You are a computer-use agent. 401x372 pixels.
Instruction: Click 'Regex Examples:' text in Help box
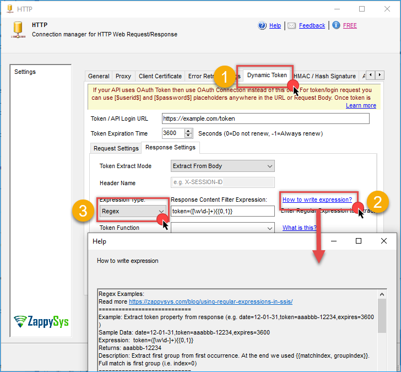coord(121,294)
